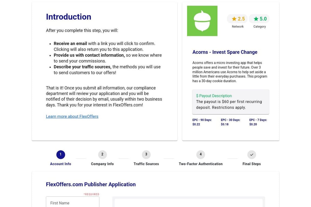Click the EPC - 30 Days value $0.18
Screen dimensions: 311x207
coord(225,125)
